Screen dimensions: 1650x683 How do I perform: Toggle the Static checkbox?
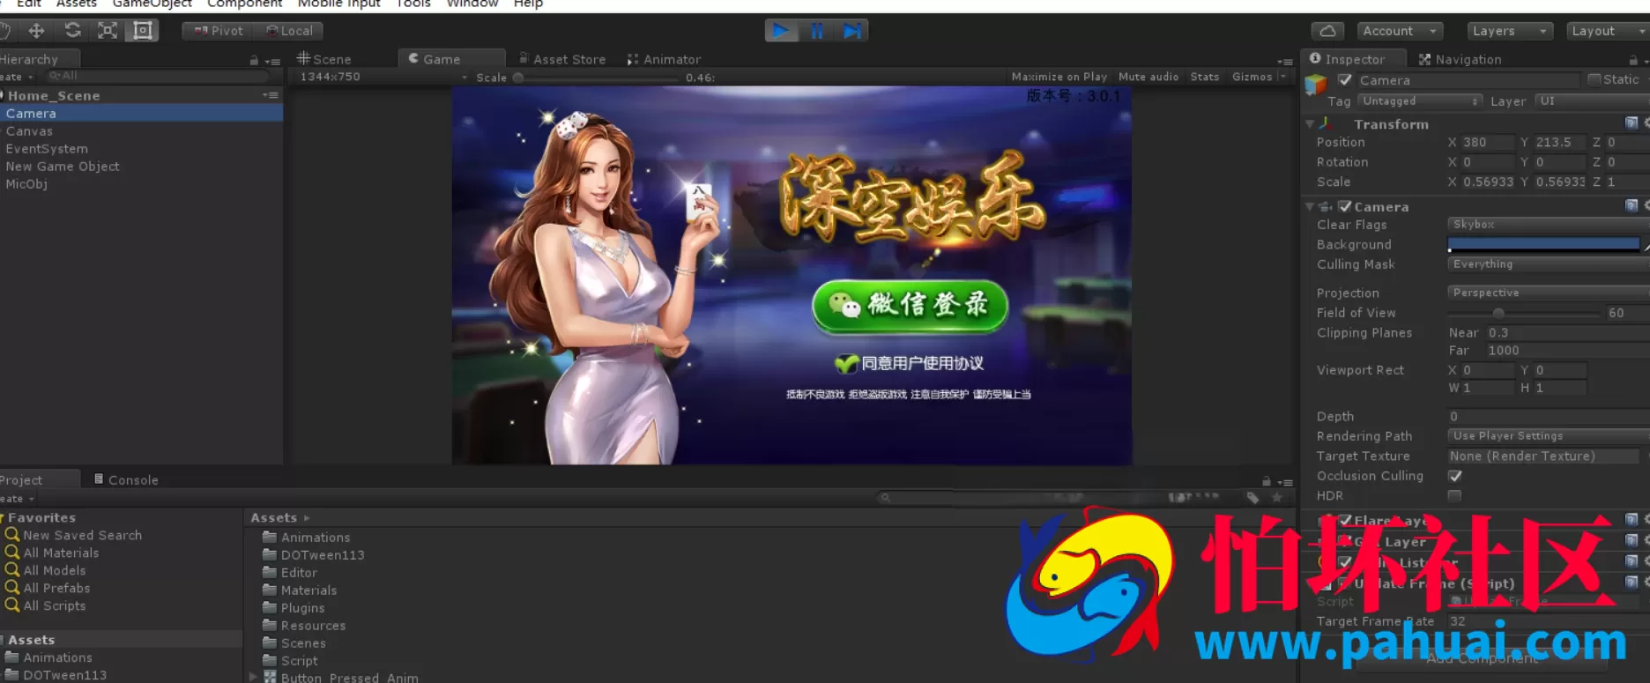point(1594,79)
